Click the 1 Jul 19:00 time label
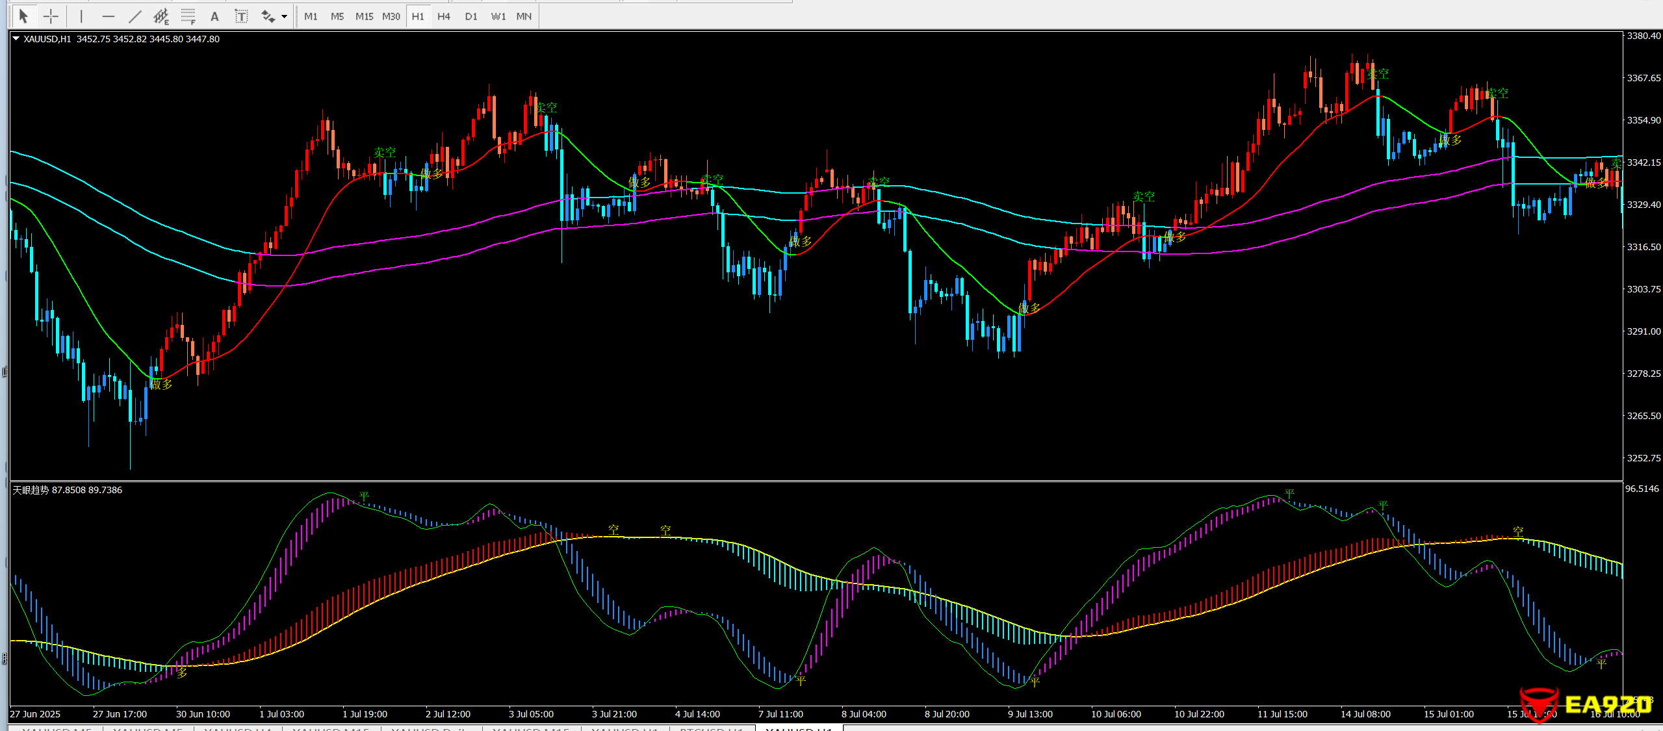This screenshot has width=1663, height=731. (365, 714)
